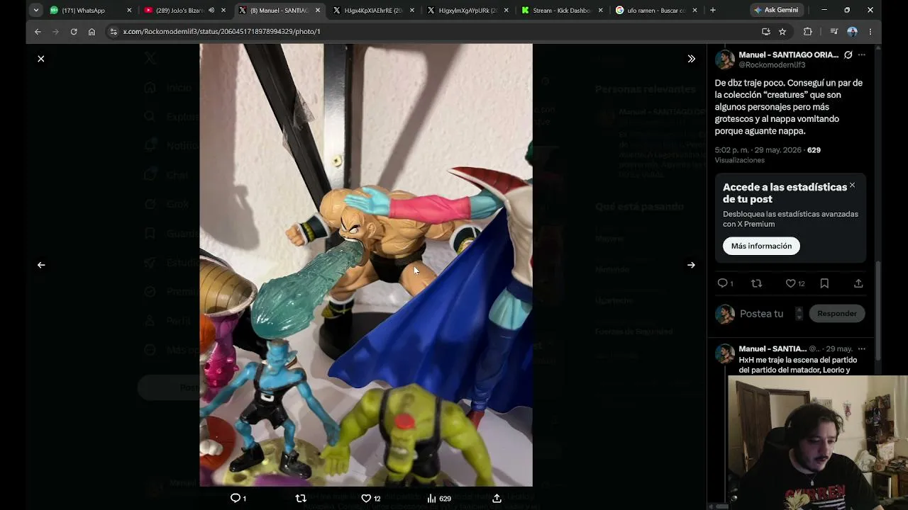This screenshot has height=510, width=908.
Task: Open the Extensions puzzle icon
Action: coord(807,32)
